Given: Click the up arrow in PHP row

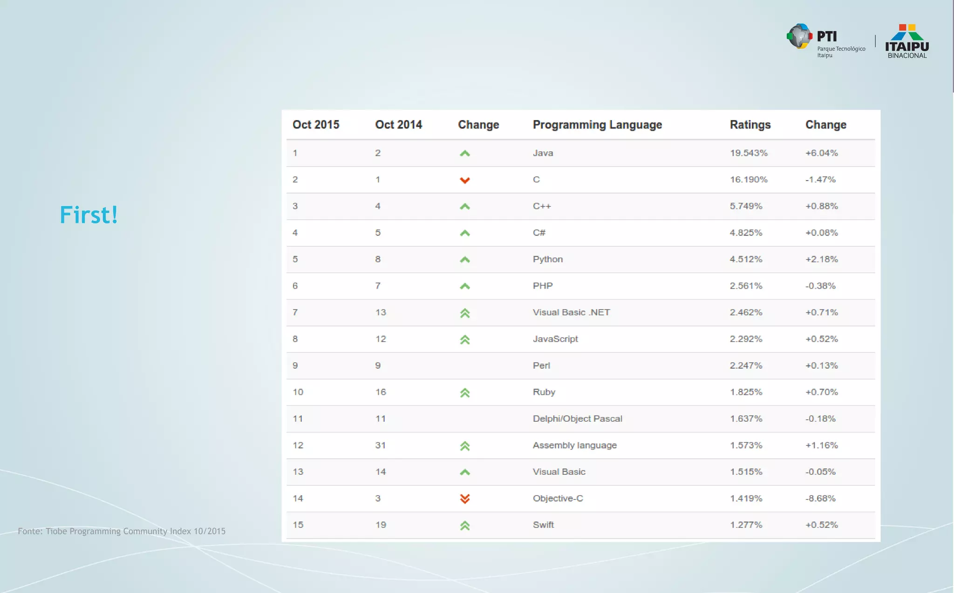Looking at the screenshot, I should click(x=464, y=286).
